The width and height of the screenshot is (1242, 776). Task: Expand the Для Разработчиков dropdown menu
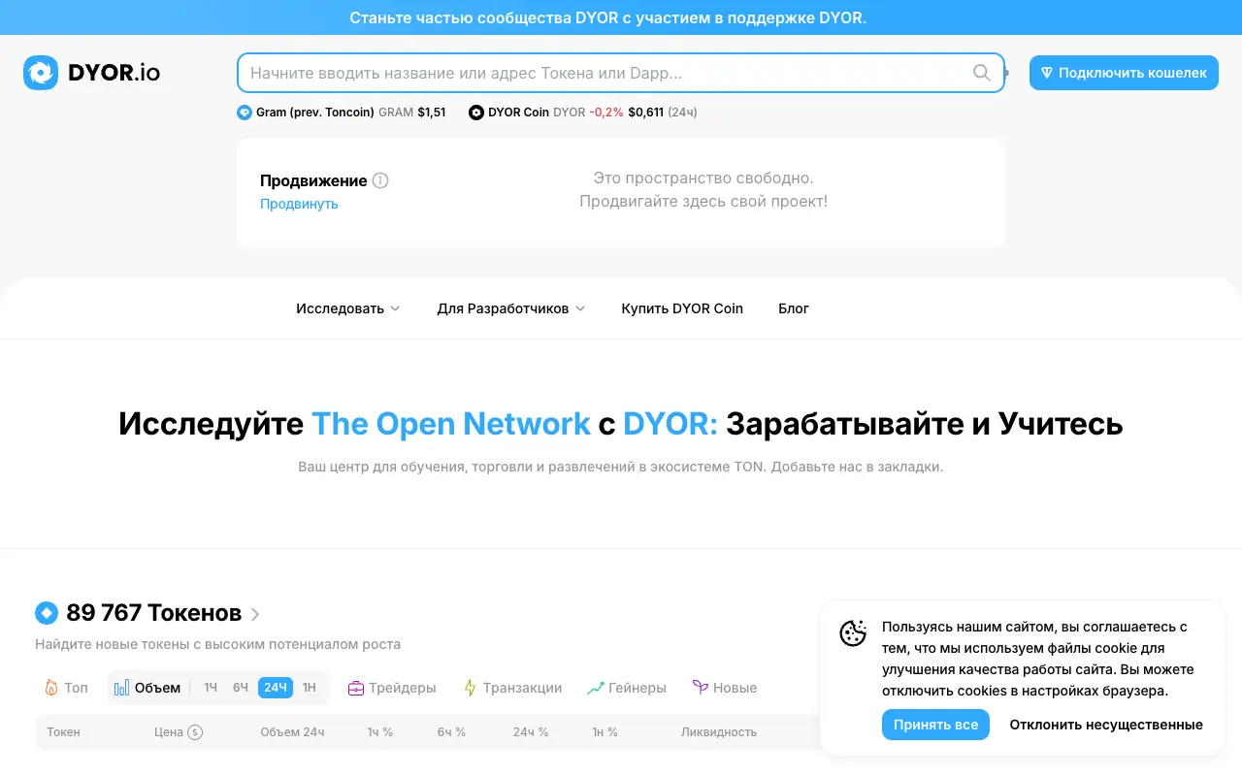pos(511,308)
